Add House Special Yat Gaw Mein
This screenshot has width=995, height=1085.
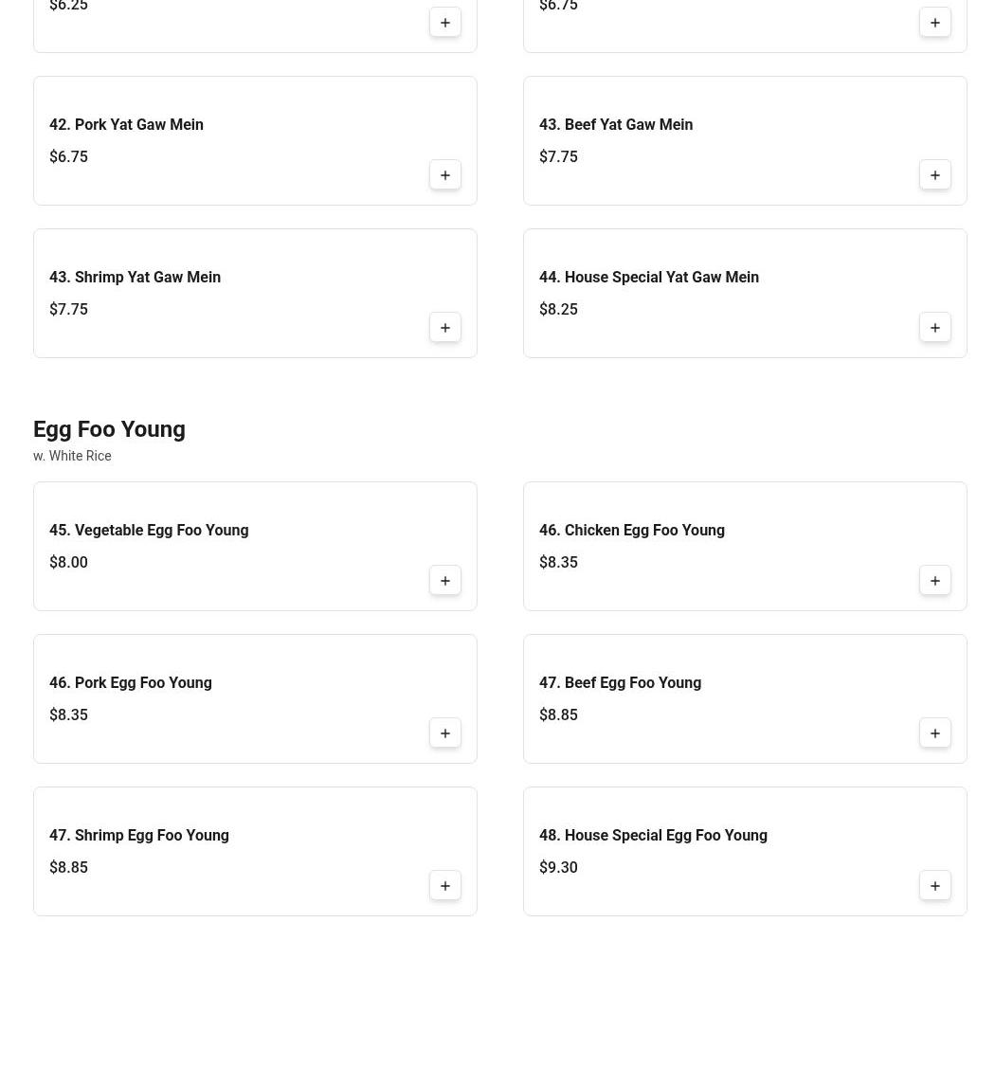[934, 328]
